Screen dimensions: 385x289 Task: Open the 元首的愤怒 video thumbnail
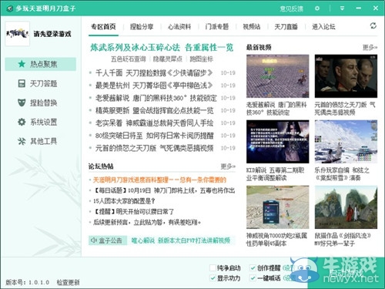346,76
